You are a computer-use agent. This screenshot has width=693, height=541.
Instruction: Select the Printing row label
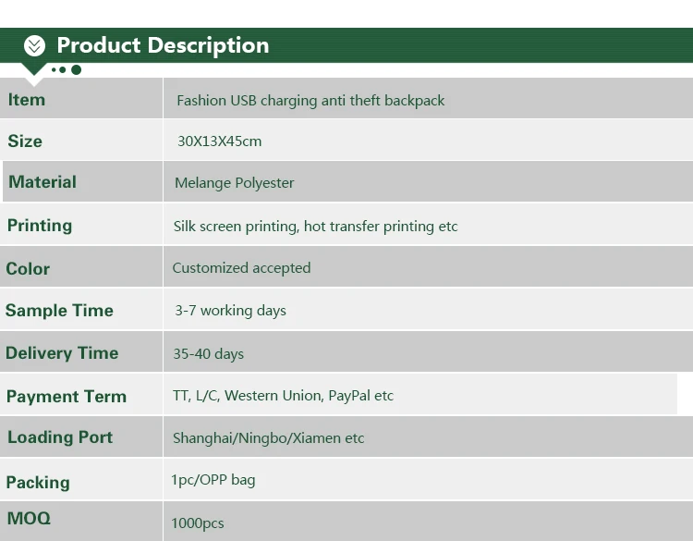(x=40, y=226)
